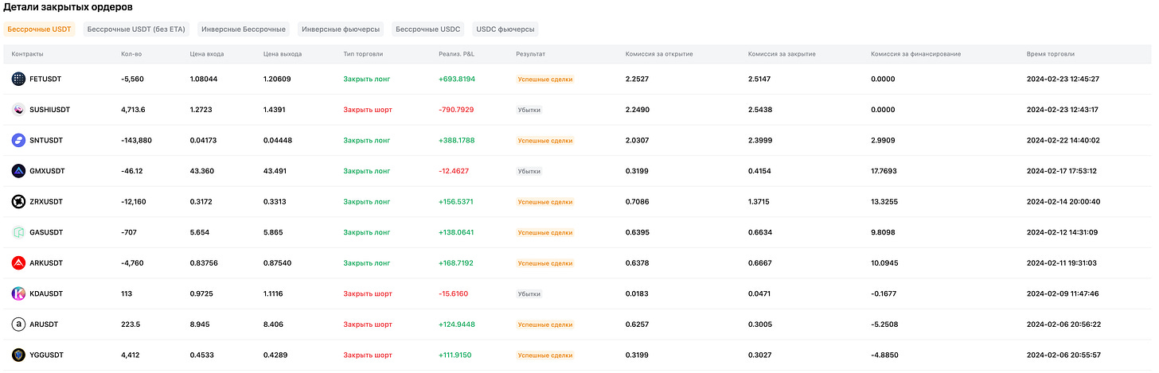Open the Инверсные фьючерсы tab

[x=341, y=29]
